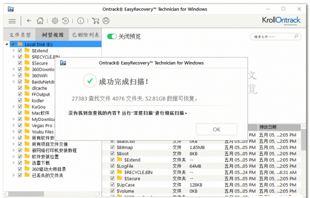Expand the $Extend tree node
The width and height of the screenshot is (310, 198).
[13, 51]
